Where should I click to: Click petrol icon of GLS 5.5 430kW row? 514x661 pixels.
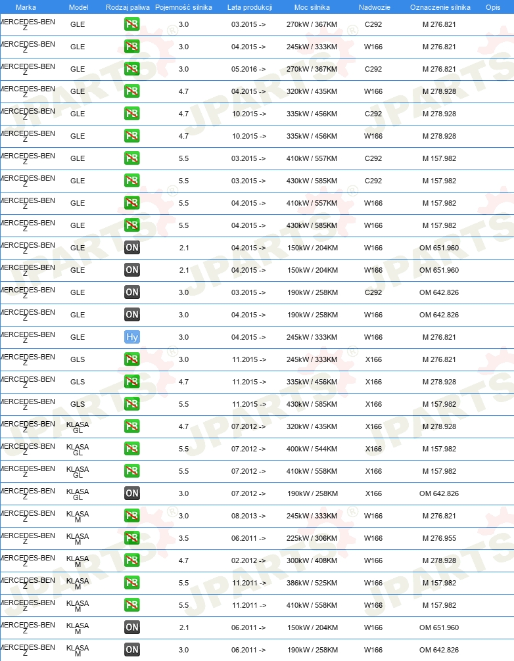[x=132, y=404]
